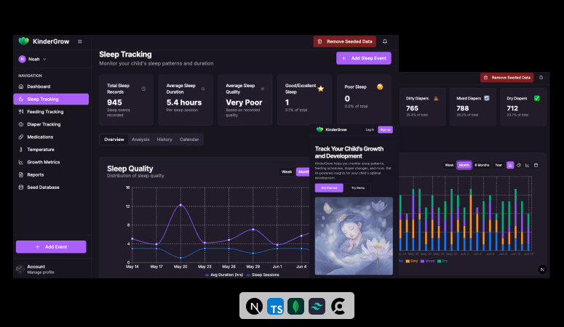
Task: Select Week range on Sleep Quality chart
Action: [x=287, y=171]
